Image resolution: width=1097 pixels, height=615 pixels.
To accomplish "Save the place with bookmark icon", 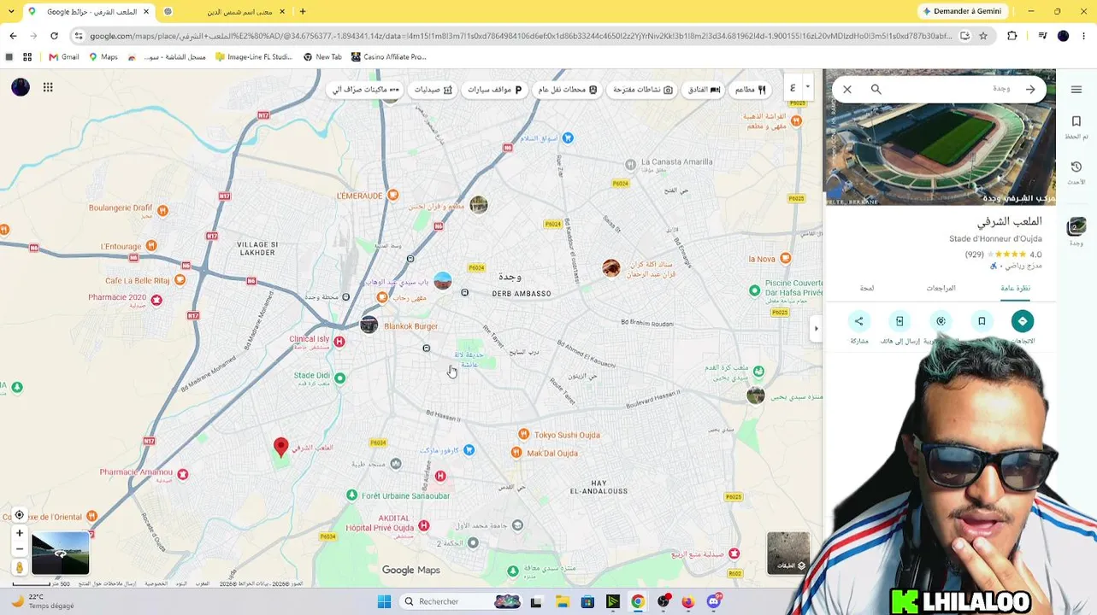I will click(982, 321).
